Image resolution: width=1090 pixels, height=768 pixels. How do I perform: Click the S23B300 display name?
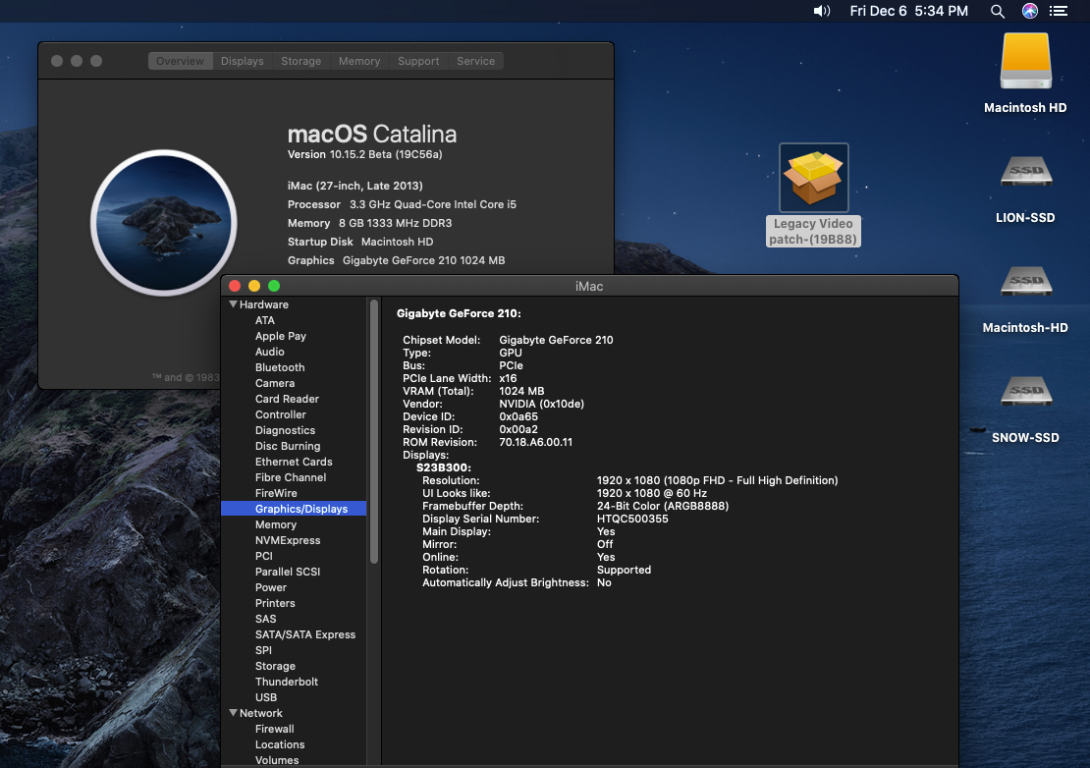[444, 467]
